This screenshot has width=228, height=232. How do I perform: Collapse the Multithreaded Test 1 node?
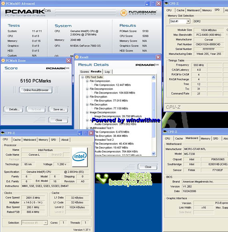click(x=87, y=128)
